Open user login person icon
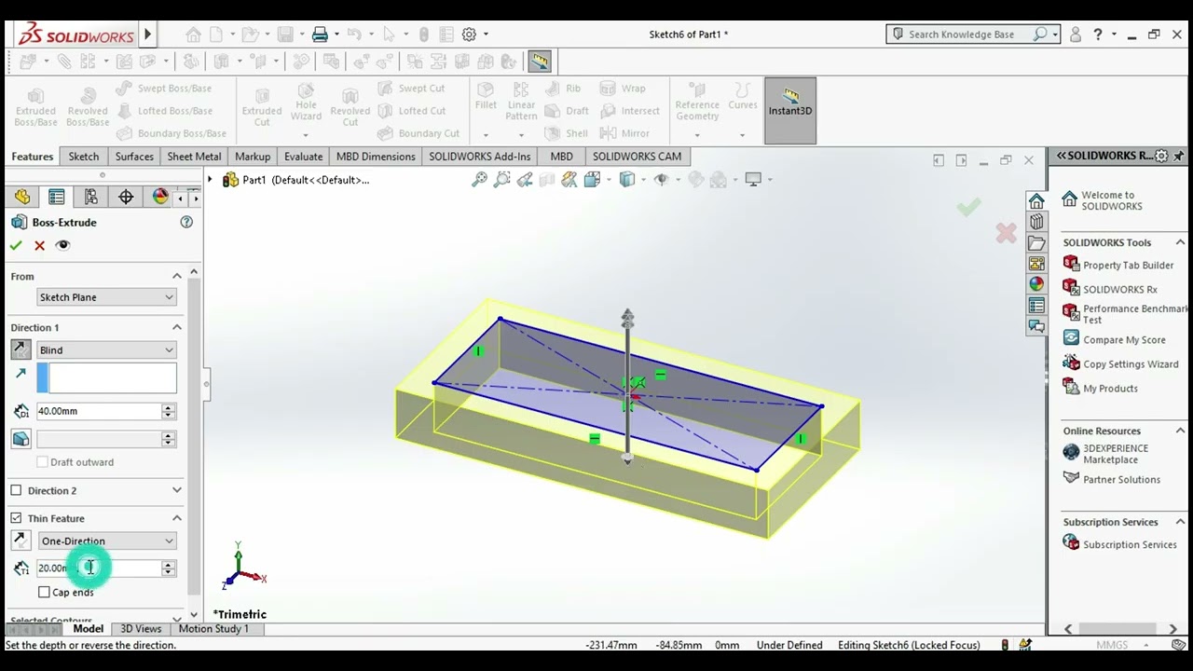Image resolution: width=1193 pixels, height=671 pixels. pos(1076,34)
